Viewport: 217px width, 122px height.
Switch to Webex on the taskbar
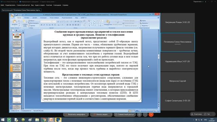58,120
